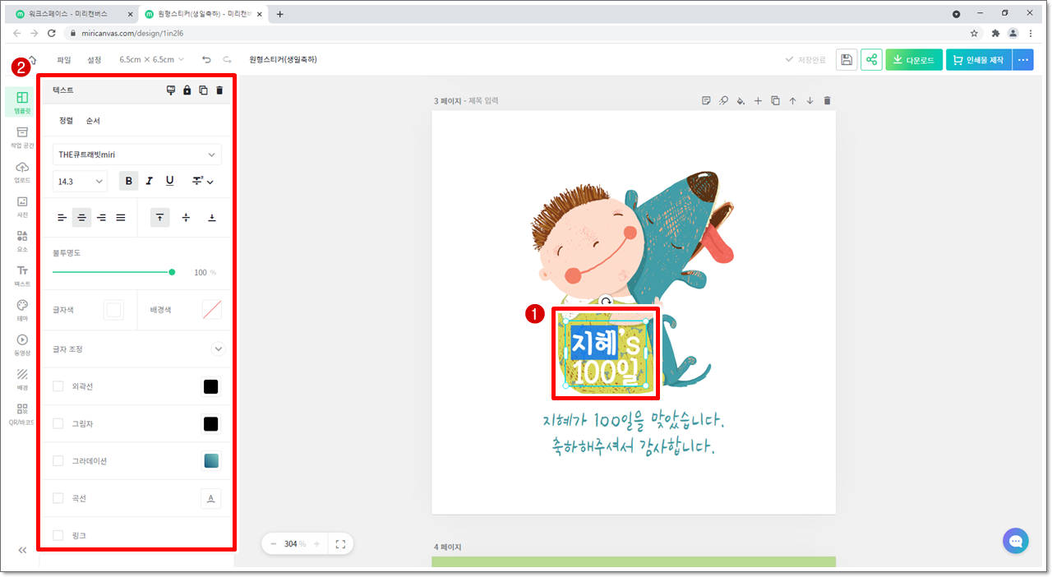Image resolution: width=1052 pixels, height=577 pixels.
Task: Delete the text element with trash icon
Action: click(x=219, y=90)
